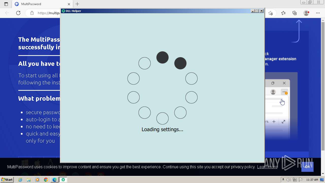Show hidden system tray icons

[x=283, y=180]
